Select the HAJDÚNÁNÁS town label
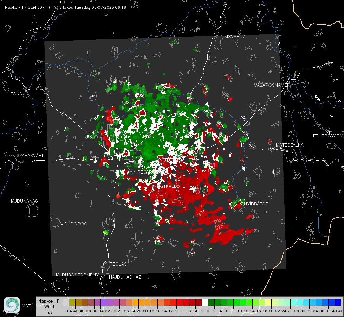Screen dimensions: 344x317 pyautogui.click(x=23, y=201)
